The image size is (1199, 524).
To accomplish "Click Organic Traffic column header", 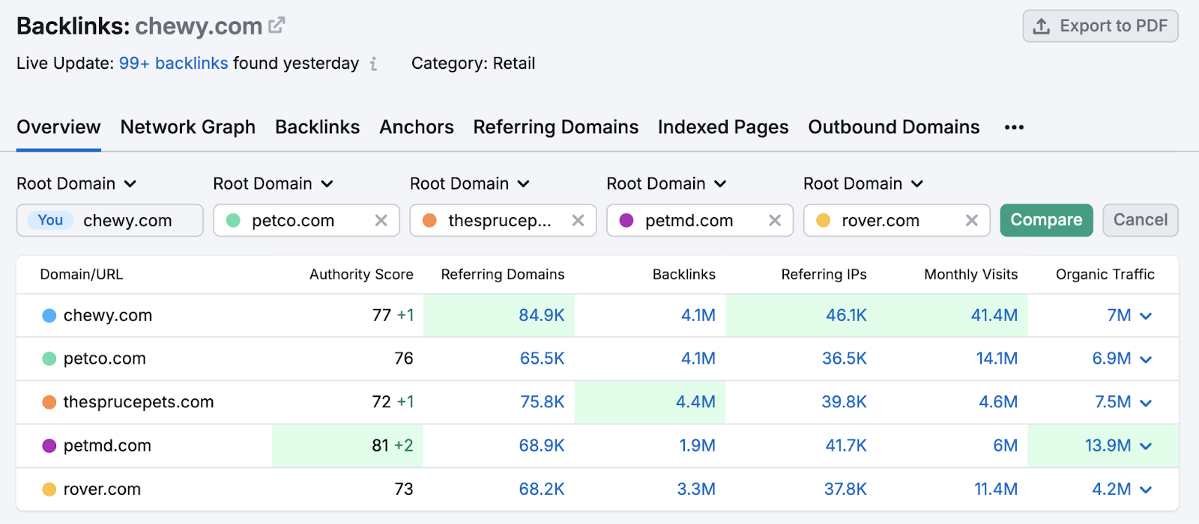I will (x=1105, y=275).
